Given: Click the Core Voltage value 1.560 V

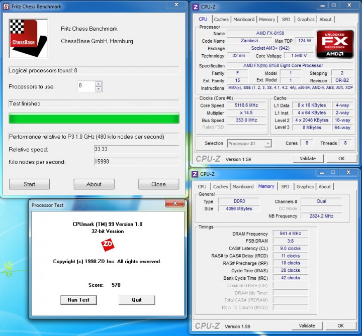Looking at the screenshot, I should (x=299, y=56).
